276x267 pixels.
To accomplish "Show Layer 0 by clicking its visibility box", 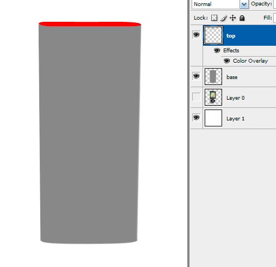I will [x=196, y=97].
